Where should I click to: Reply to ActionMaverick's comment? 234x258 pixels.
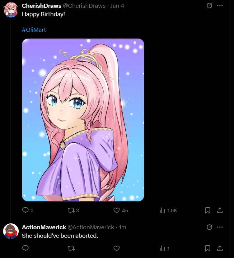[x=26, y=248]
